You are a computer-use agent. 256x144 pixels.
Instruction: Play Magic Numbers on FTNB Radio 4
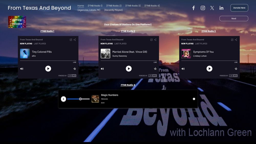pos(63,99)
